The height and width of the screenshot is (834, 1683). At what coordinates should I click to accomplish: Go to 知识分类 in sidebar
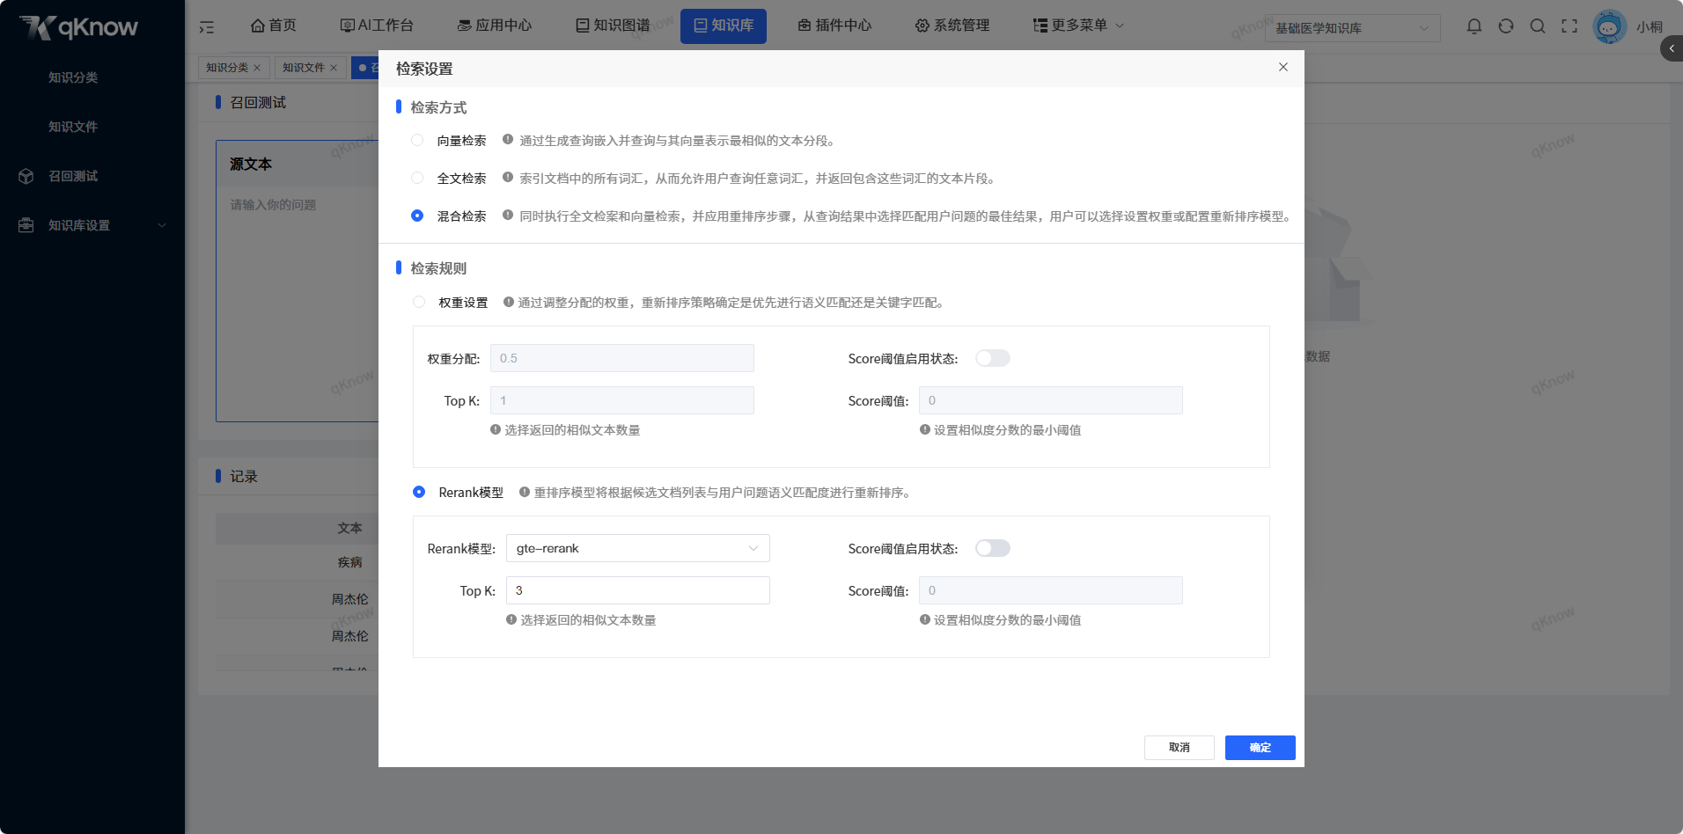[73, 77]
